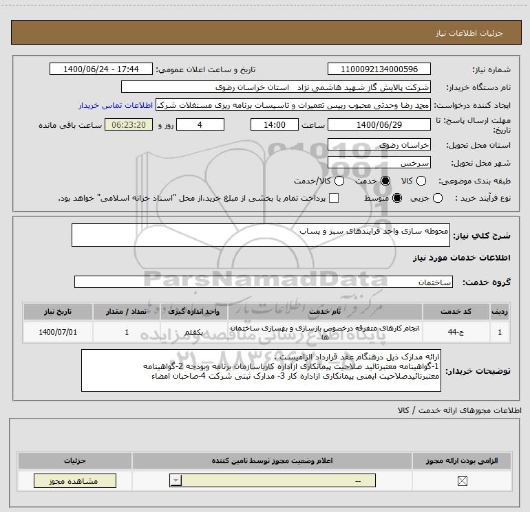Click the request creator name field
Viewport: 530px width, 512px height.
point(293,105)
